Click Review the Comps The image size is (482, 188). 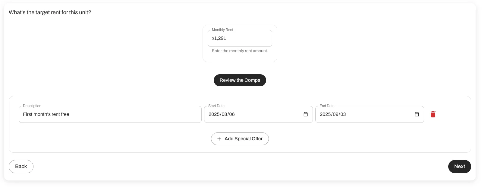(x=240, y=80)
